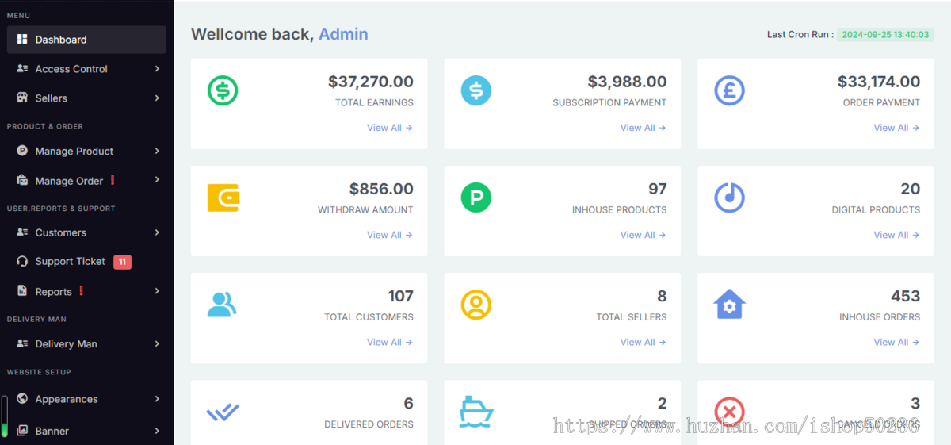Expand the Manage Order chevron
951x445 pixels.
coord(157,181)
